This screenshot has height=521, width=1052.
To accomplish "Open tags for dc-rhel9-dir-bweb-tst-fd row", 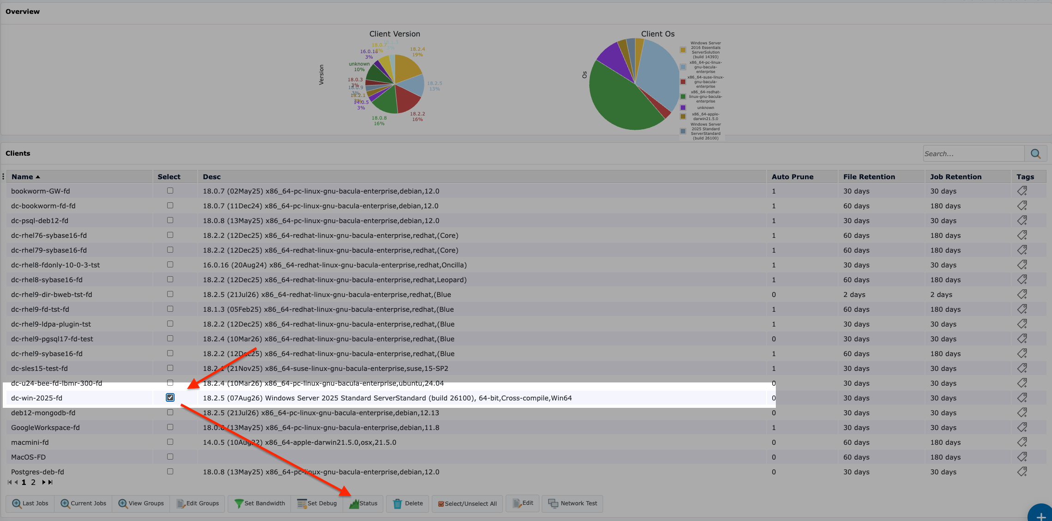I will [1022, 294].
